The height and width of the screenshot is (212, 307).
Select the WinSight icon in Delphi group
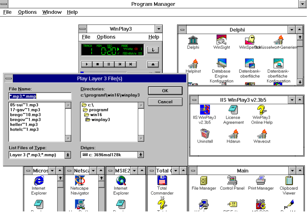point(221,40)
